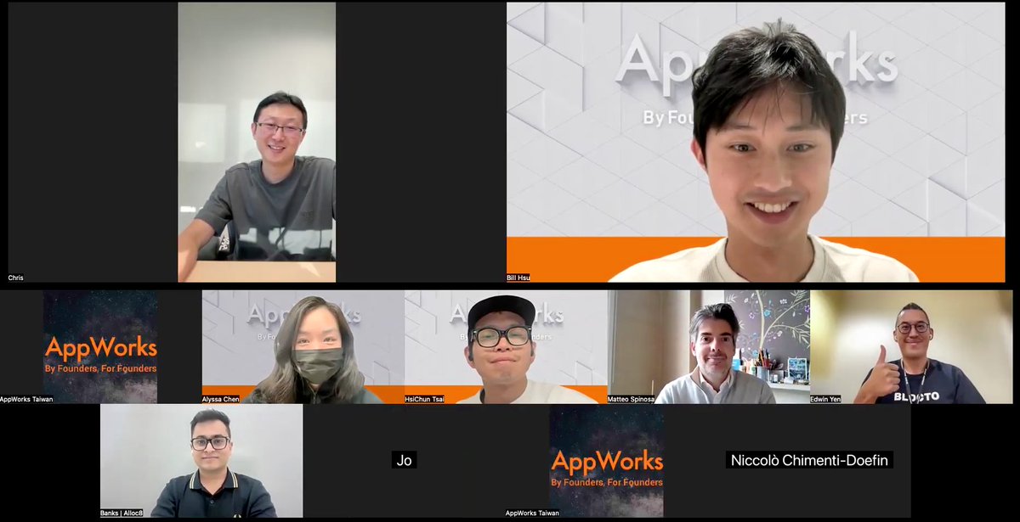Screen dimensions: 1020x522
Task: Open Alyssa Chen's video tile
Action: 303,346
